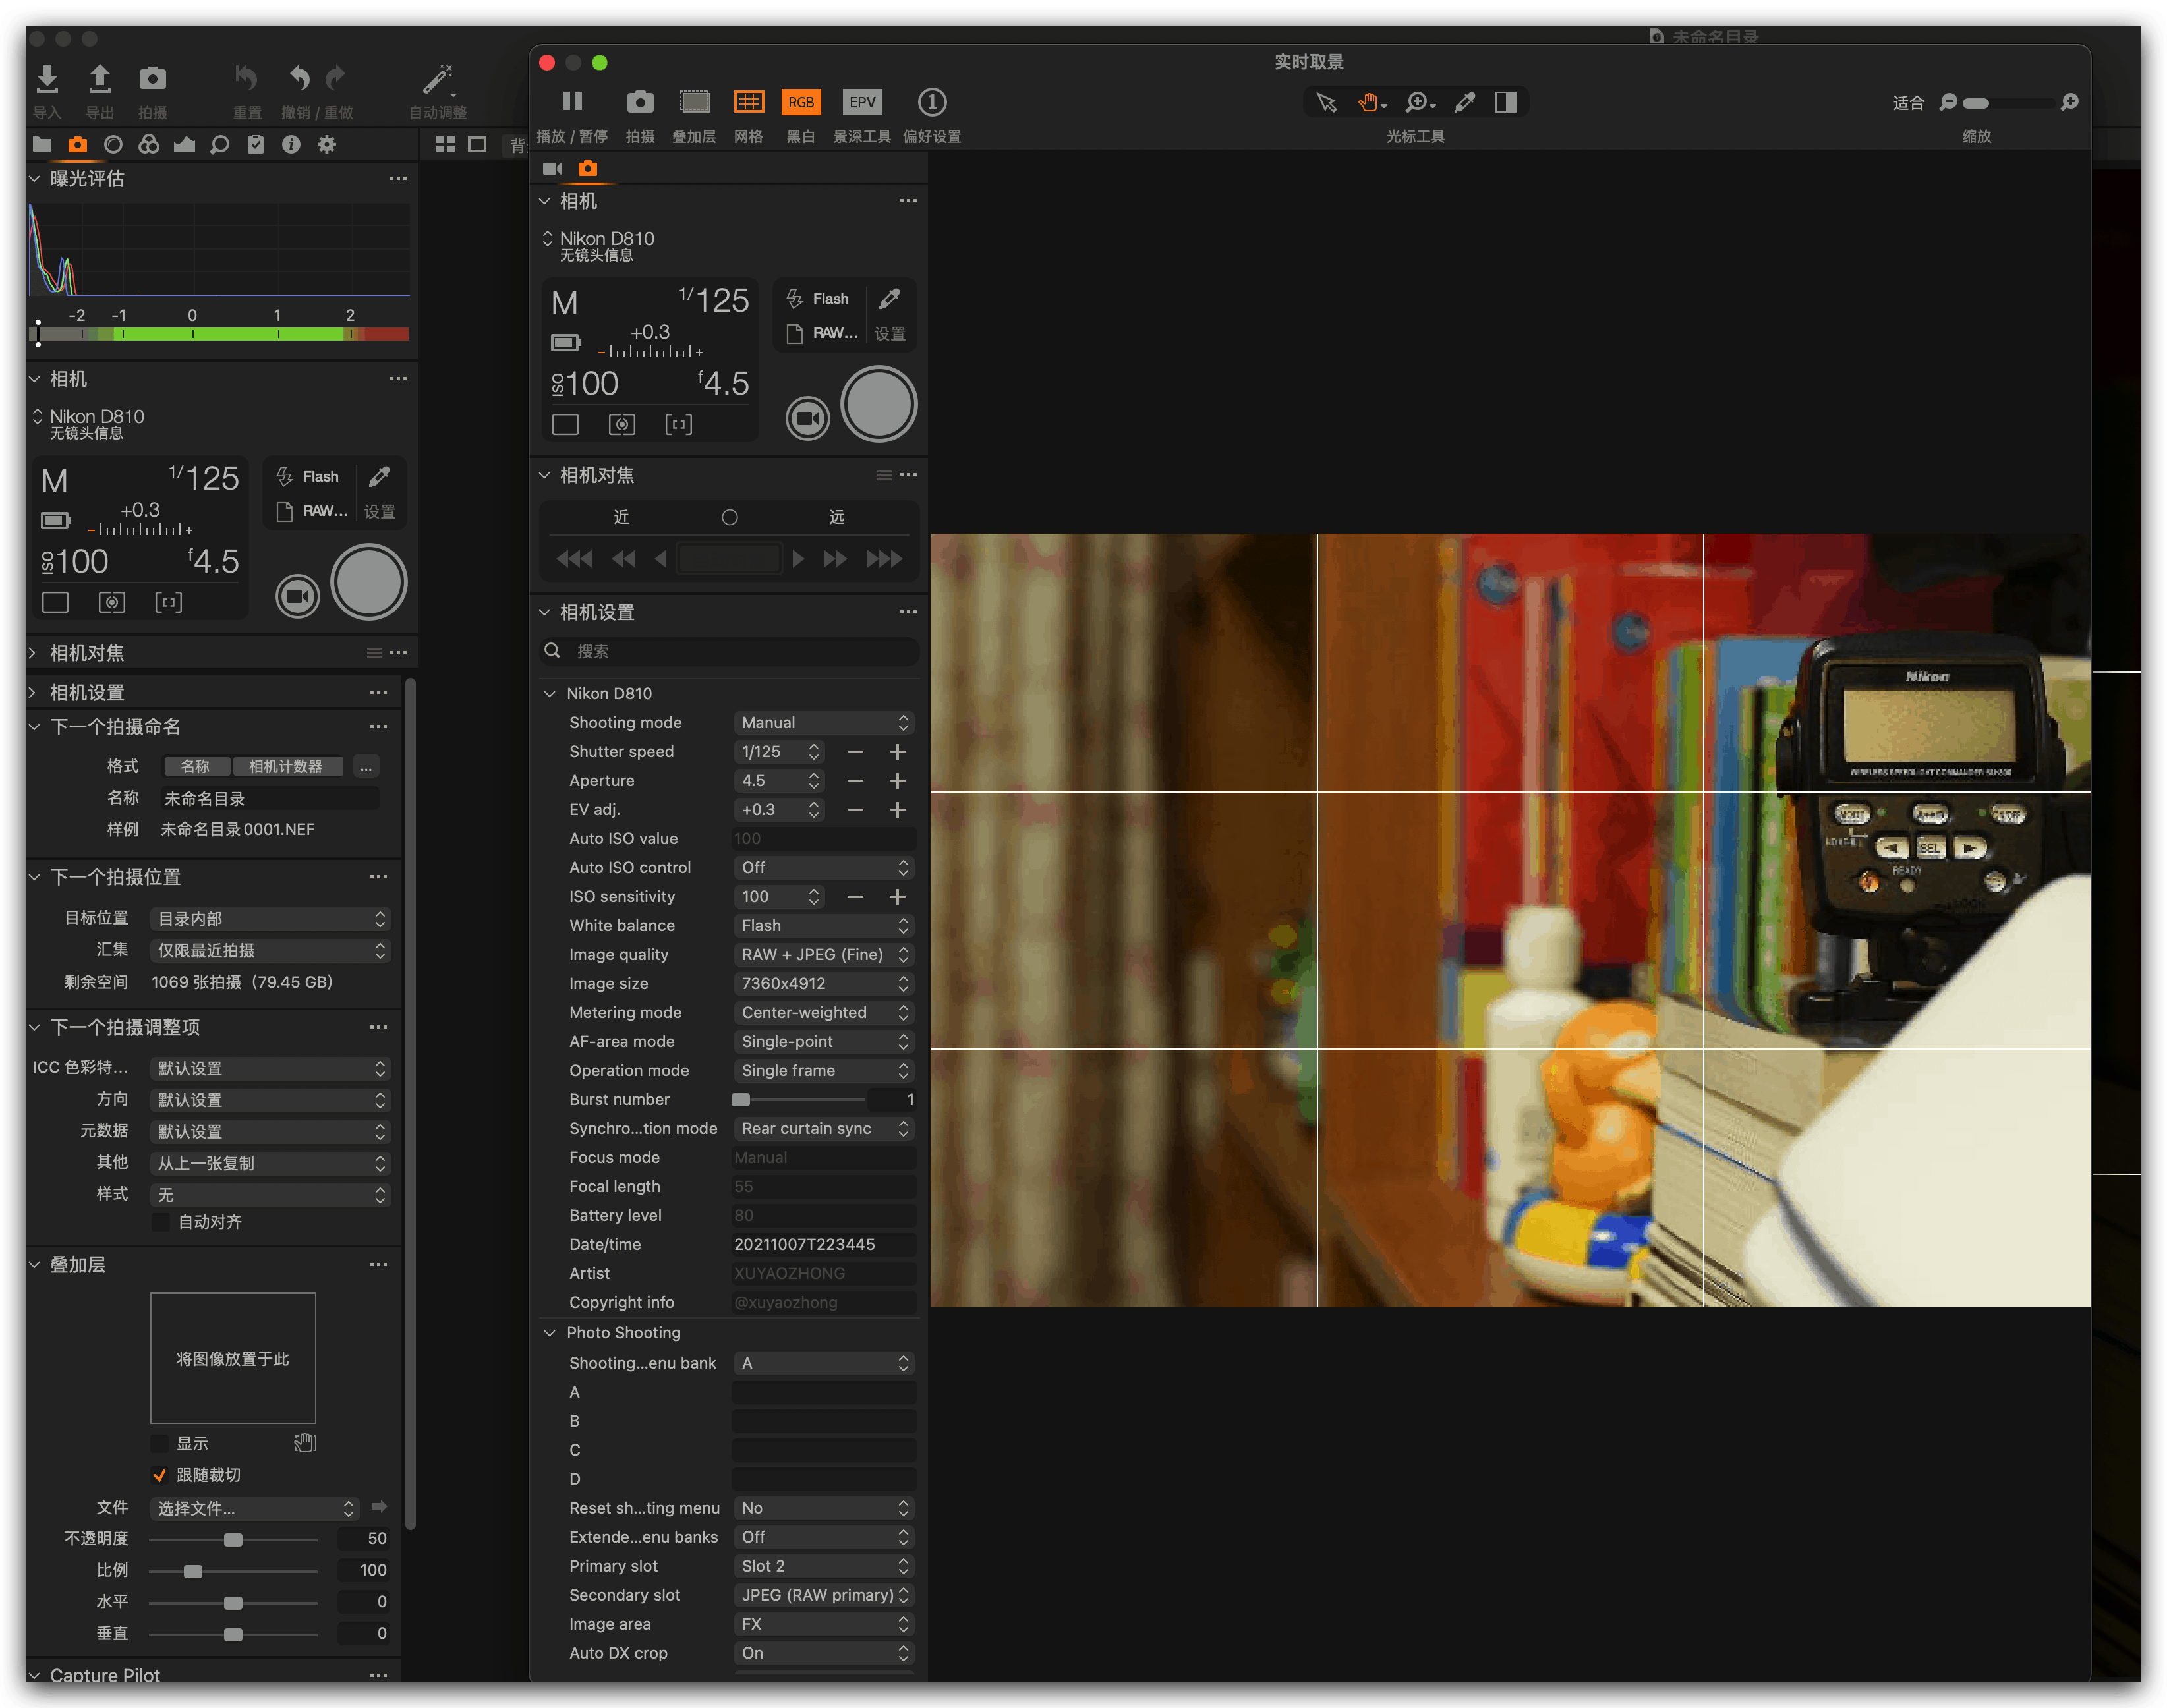Viewport: 2167px width, 1708px height.
Task: Collapse the Nikon D810 settings group
Action: click(x=549, y=693)
